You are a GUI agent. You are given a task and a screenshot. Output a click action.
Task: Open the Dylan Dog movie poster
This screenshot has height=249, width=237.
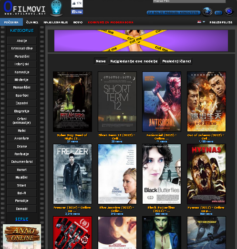pyautogui.click(x=72, y=101)
